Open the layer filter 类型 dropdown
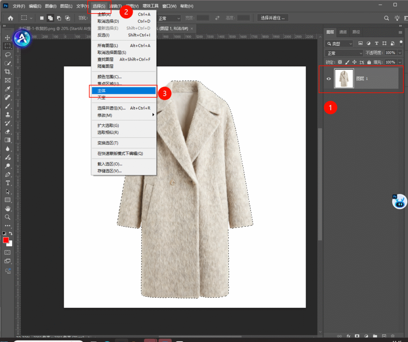The width and height of the screenshot is (408, 342). 339,43
